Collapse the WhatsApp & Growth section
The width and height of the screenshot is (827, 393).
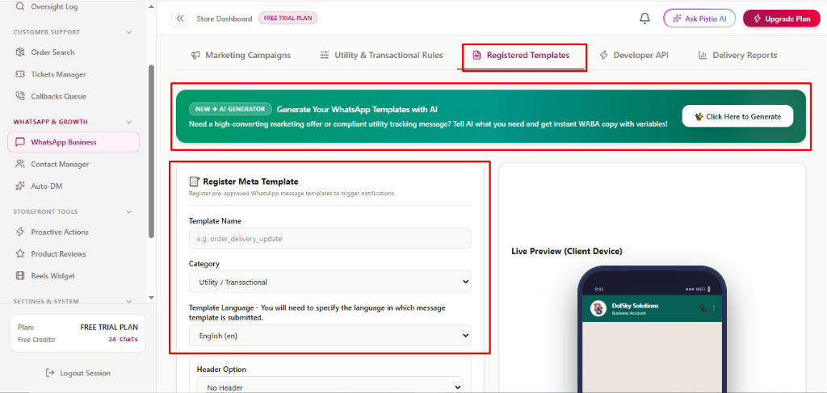click(x=129, y=122)
